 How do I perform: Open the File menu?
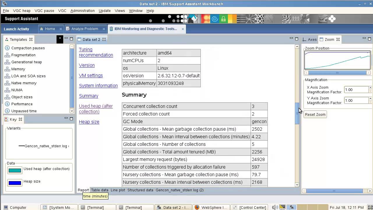pos(6,10)
